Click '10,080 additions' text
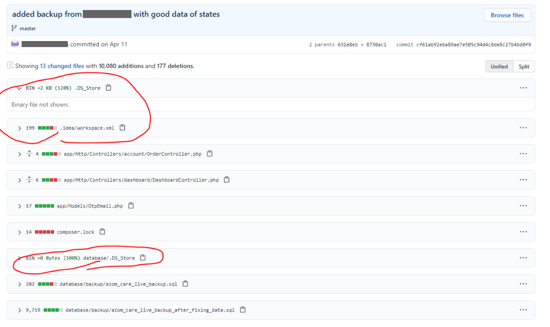550x327 pixels. [121, 66]
